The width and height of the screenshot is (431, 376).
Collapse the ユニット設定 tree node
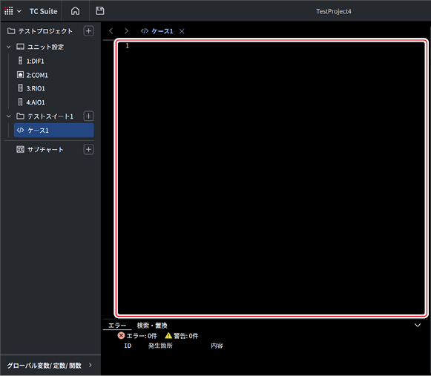coord(8,47)
